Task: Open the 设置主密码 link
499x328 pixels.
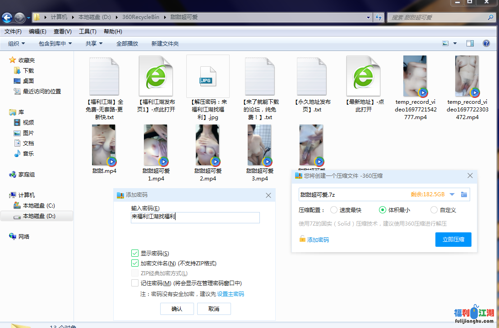Action: 231,294
